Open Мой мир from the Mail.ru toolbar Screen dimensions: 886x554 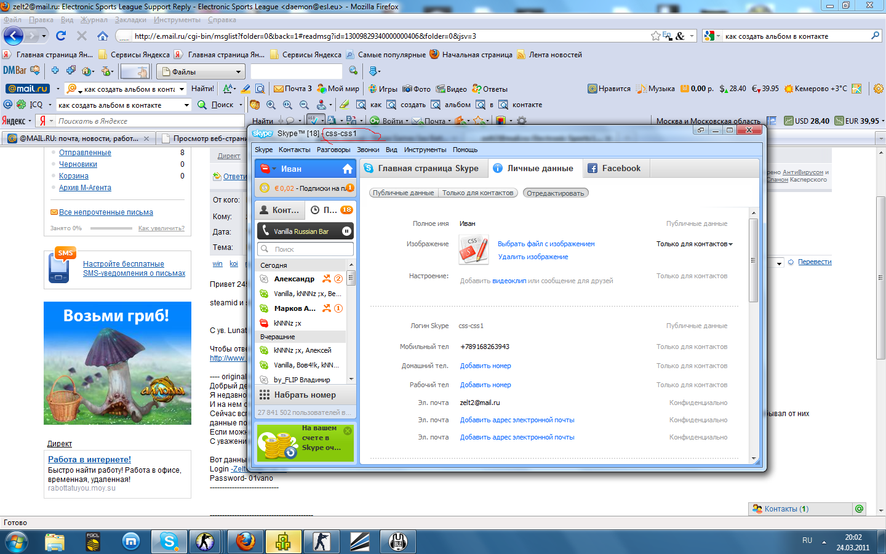[338, 89]
